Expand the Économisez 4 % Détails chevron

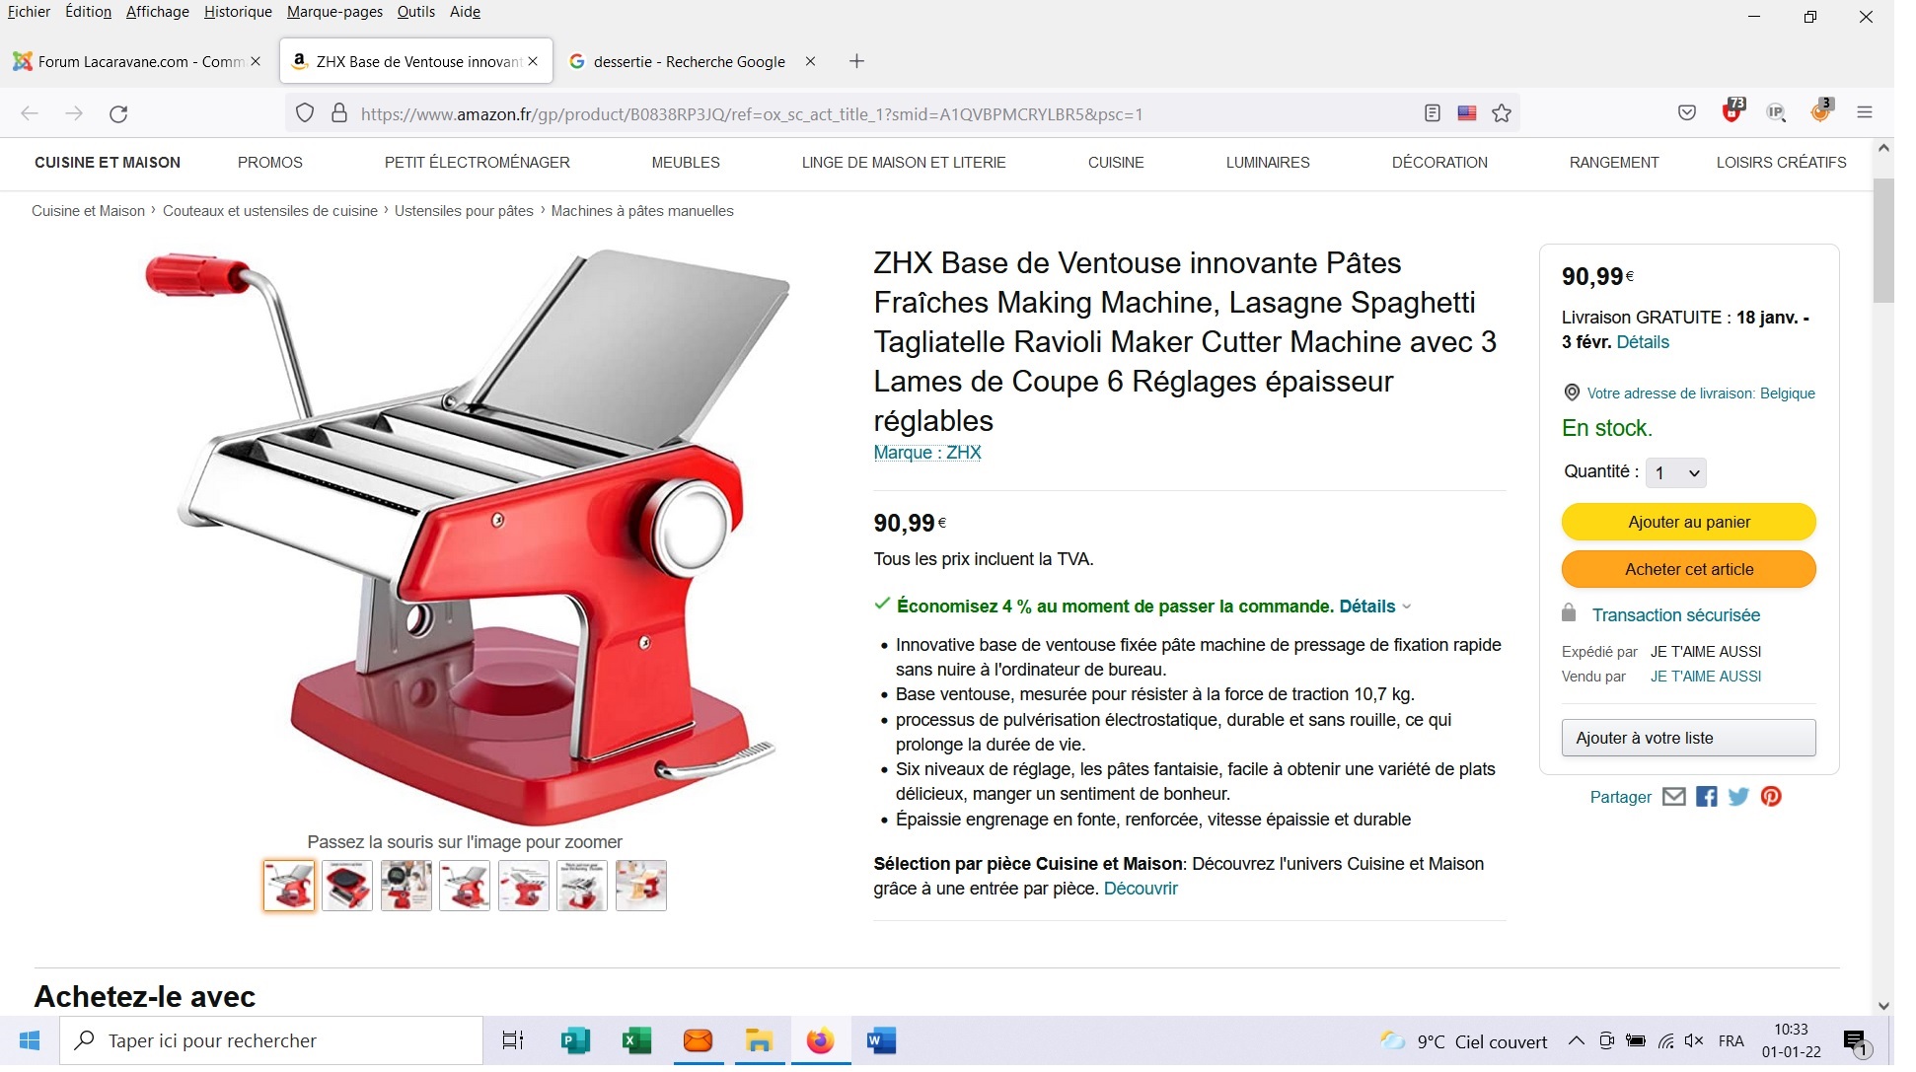pos(1407,607)
